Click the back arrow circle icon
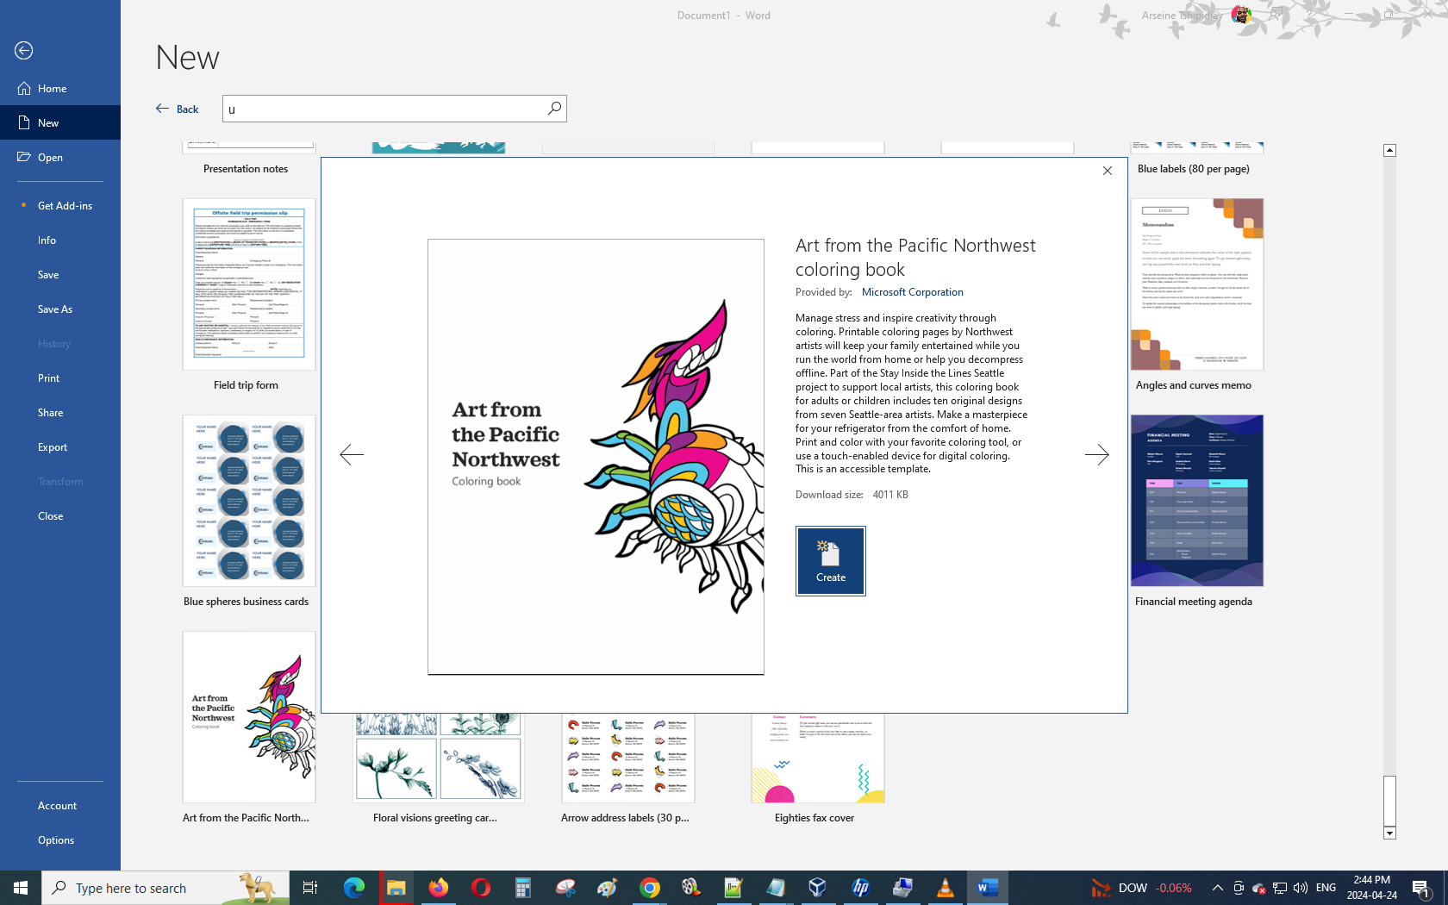The height and width of the screenshot is (905, 1448). tap(24, 51)
